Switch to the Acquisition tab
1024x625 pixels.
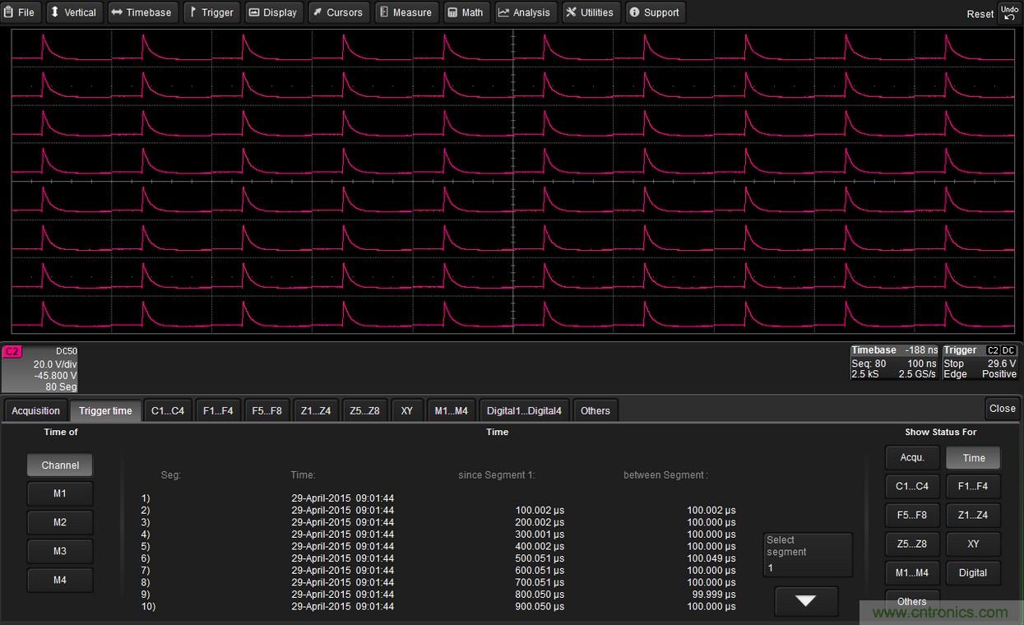[x=35, y=410]
